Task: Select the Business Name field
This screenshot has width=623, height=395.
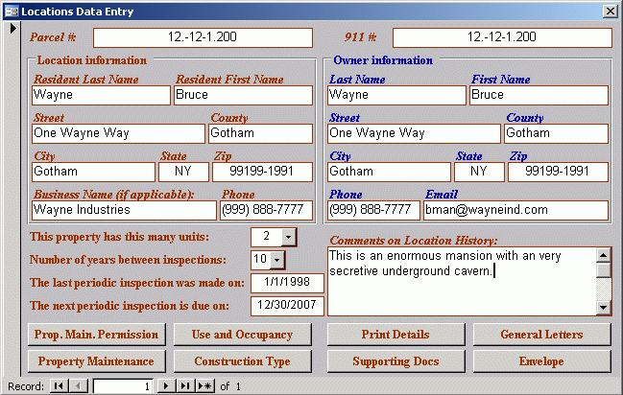Action: pos(124,210)
